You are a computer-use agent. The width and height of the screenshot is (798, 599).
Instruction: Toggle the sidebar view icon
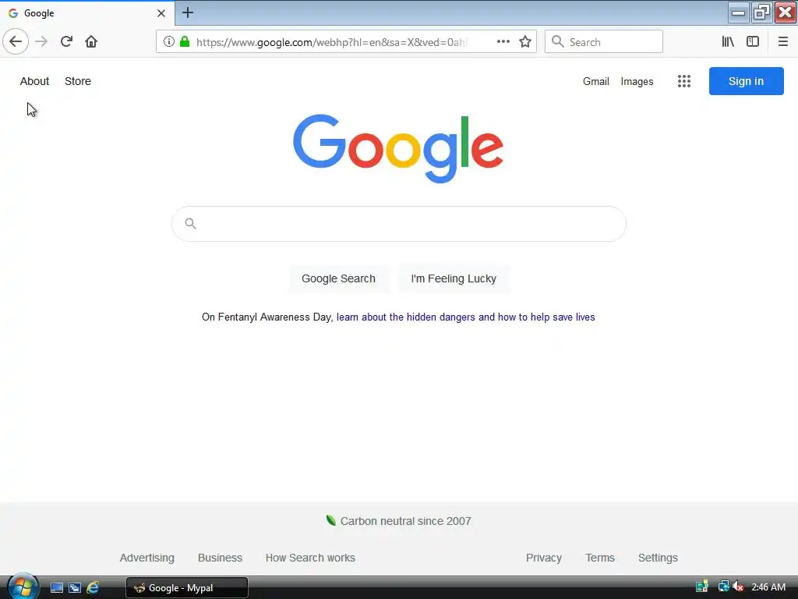[x=753, y=41]
